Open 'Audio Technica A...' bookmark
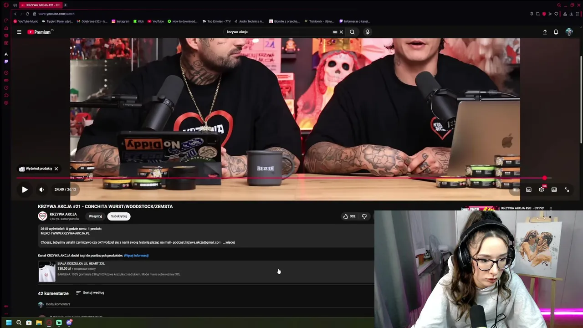This screenshot has height=328, width=583. point(249,21)
